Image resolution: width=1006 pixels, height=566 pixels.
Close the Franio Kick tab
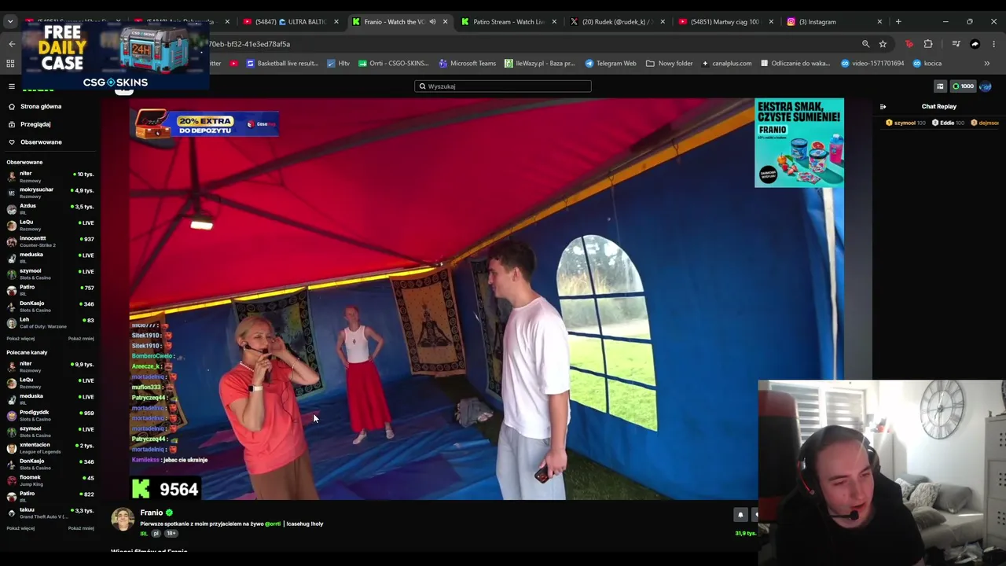click(445, 22)
